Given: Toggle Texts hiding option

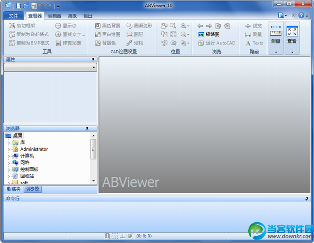Looking at the screenshot, I should 254,43.
